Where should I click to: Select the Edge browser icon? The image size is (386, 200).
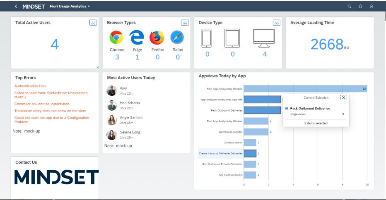point(137,37)
